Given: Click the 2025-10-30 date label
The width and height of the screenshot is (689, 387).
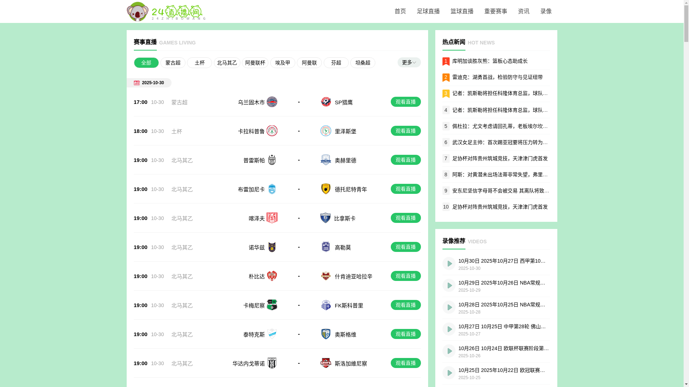Looking at the screenshot, I should click(x=153, y=83).
